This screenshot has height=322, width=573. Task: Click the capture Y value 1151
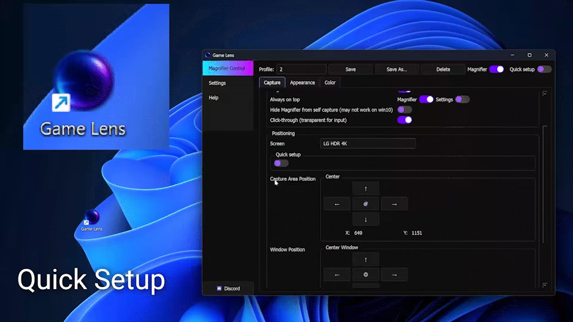pos(417,233)
